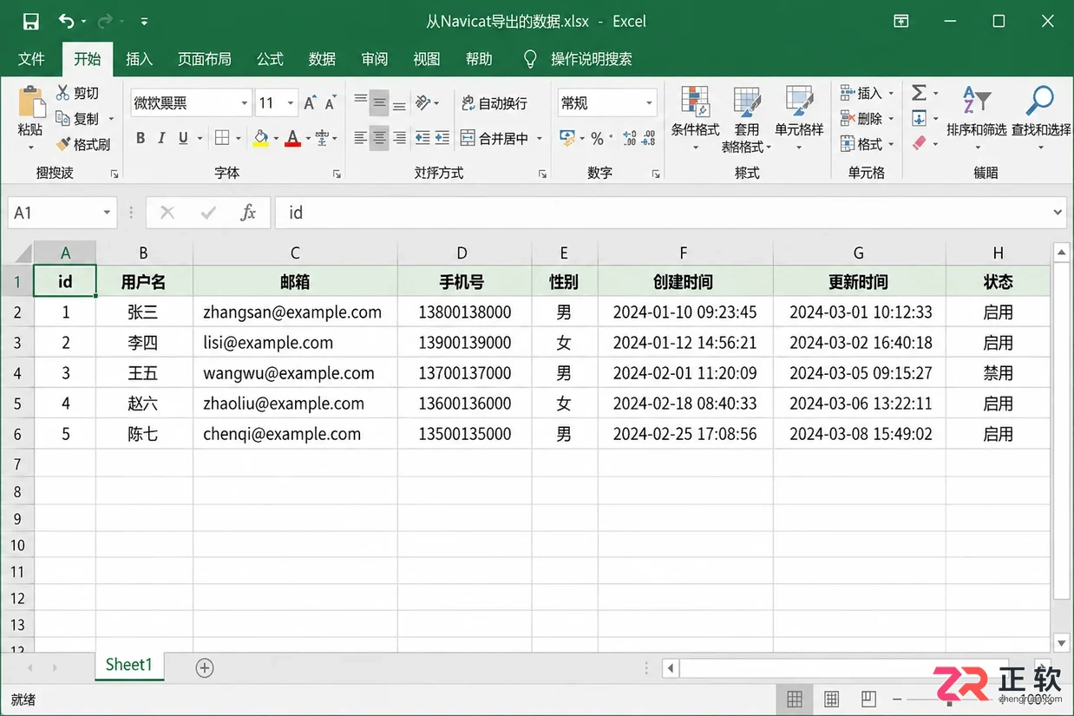Switch to the 插入 (Insert) ribbon tab
The image size is (1074, 716).
pos(139,59)
